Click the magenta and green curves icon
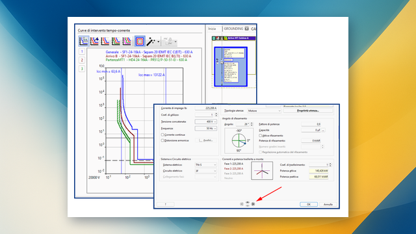Image resolution: width=416 pixels, height=234 pixels. coord(127,41)
